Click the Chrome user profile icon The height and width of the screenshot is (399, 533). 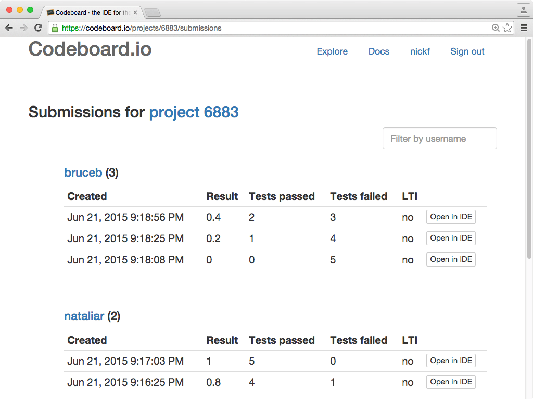[x=524, y=10]
